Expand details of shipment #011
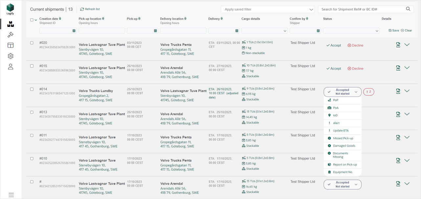This screenshot has height=199, width=421. click(x=407, y=137)
